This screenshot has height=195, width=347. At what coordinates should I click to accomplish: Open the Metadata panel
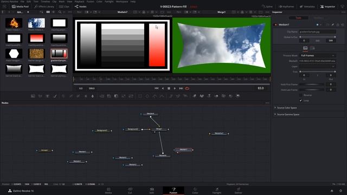point(307,6)
